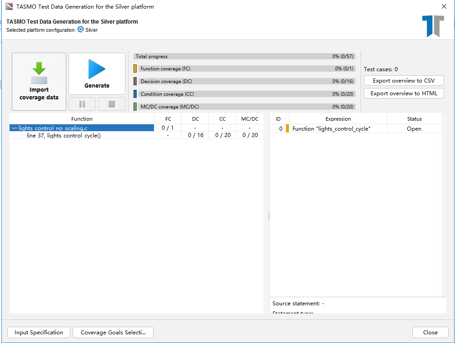The image size is (455, 343).
Task: Click the orange marker beside expression ID 0
Action: pyautogui.click(x=287, y=129)
